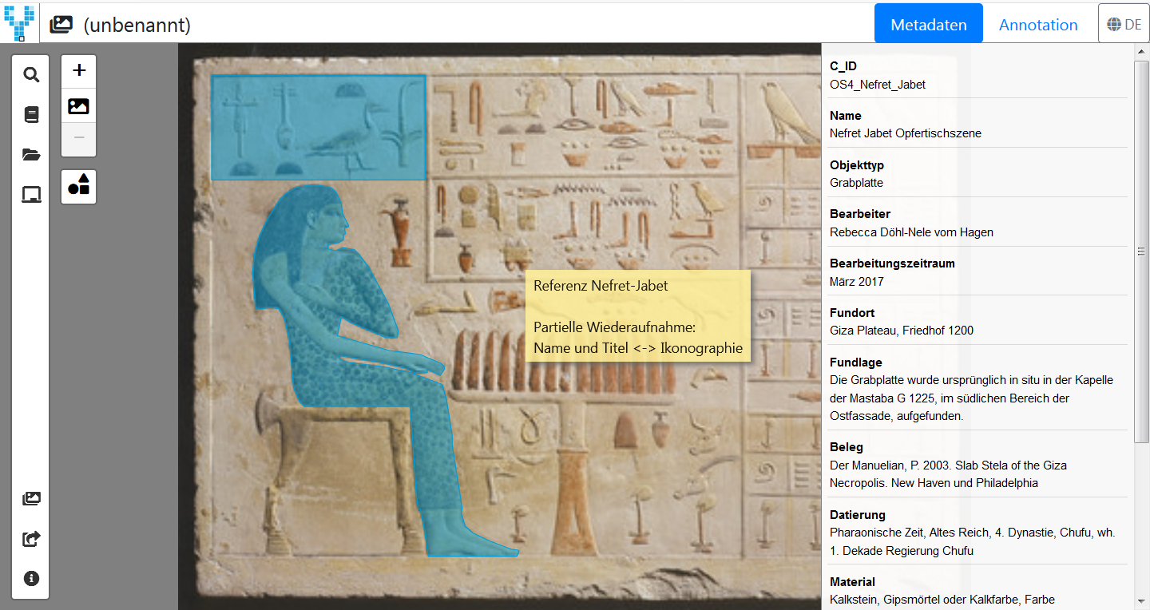Switch to the Metadaten tab
The height and width of the screenshot is (610, 1150).
(929, 24)
